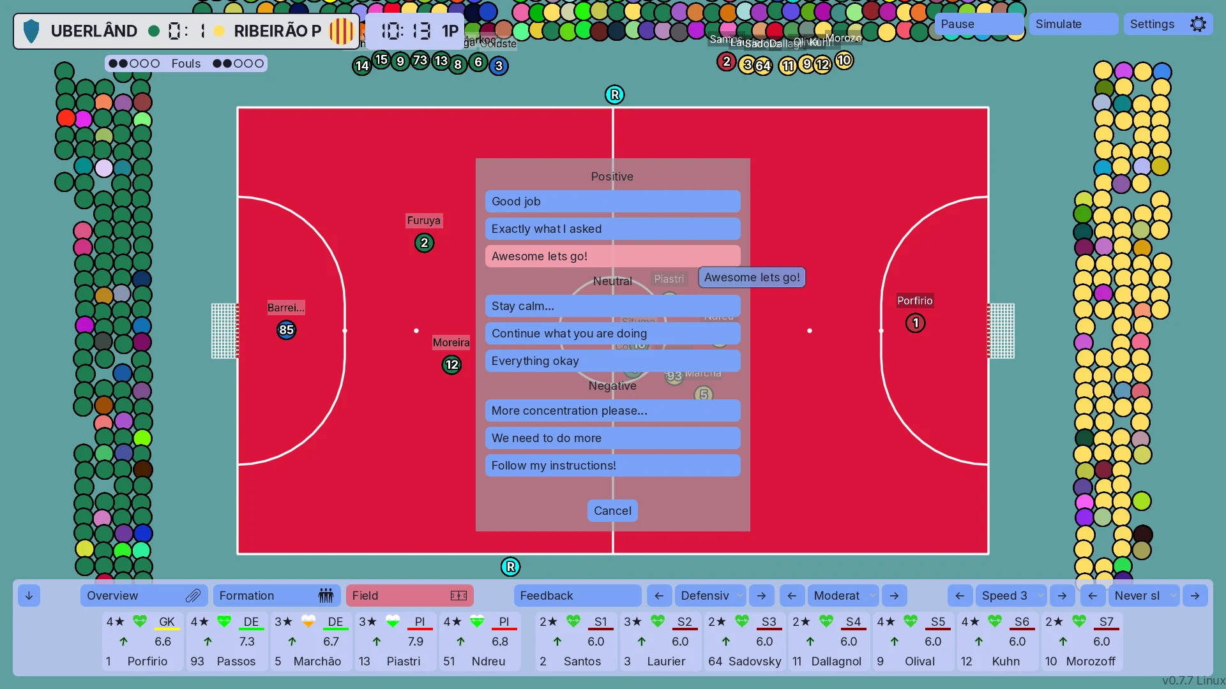Choose 'Good job' feedback option
1226x689 pixels.
pos(612,202)
